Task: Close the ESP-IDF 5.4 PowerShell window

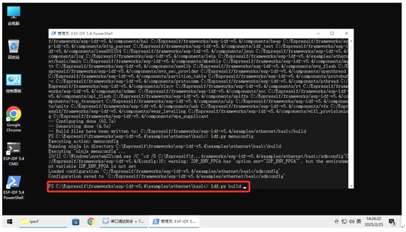Action: [x=347, y=34]
